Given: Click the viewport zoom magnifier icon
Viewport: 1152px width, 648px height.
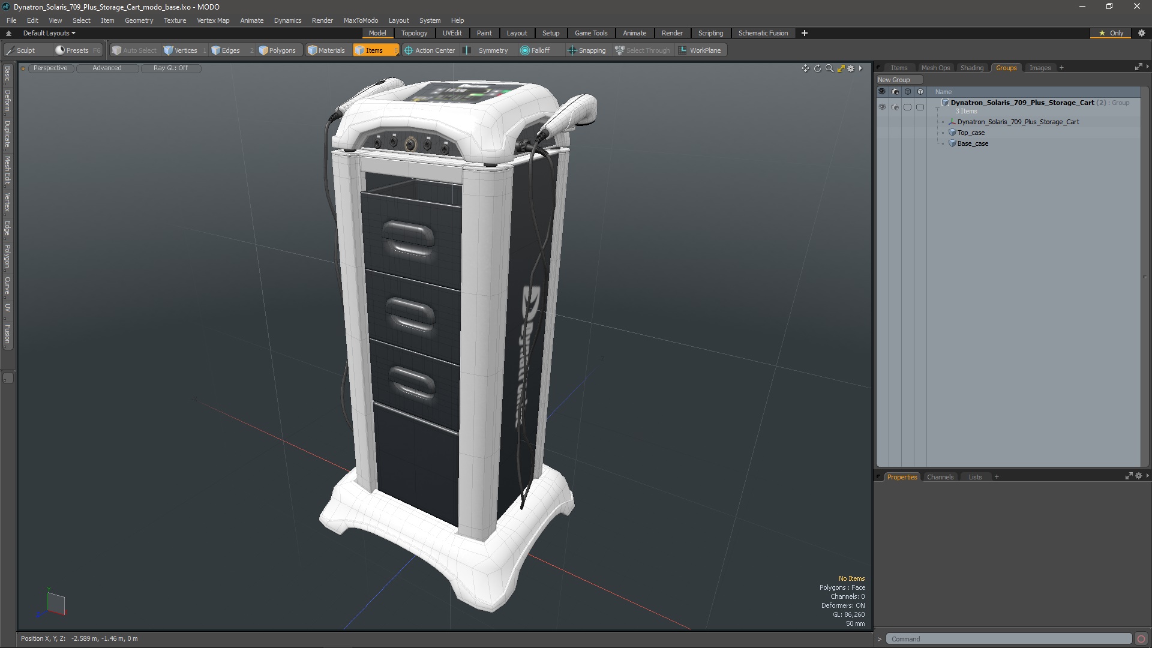Looking at the screenshot, I should click(x=829, y=68).
